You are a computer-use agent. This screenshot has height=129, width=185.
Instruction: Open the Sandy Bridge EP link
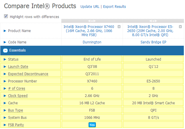point(153,42)
